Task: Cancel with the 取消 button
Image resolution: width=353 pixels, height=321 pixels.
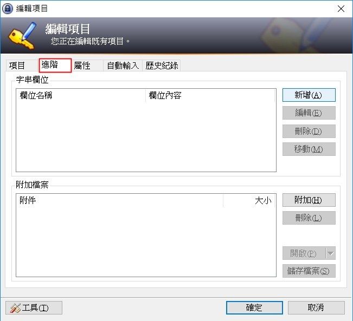Action: coord(316,307)
